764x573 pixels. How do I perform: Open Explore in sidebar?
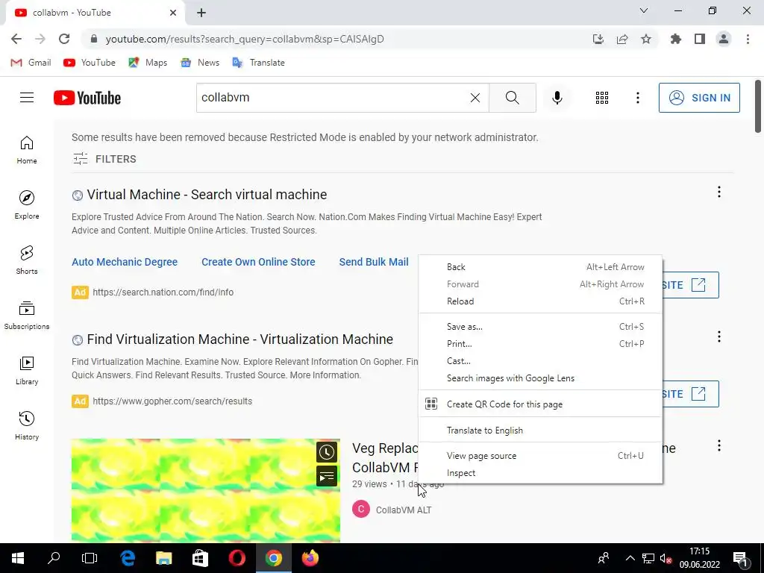click(27, 204)
